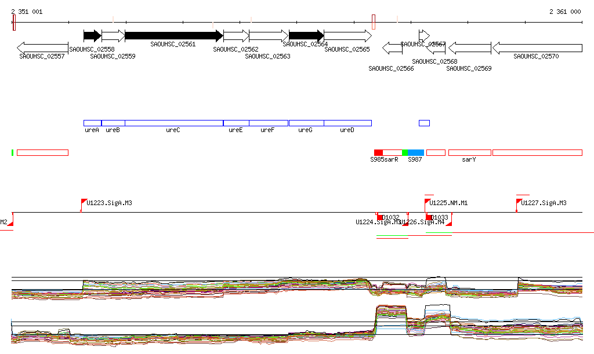Click the U1223.SigA.M3 promoter flag
This screenshot has width=594, height=354.
[x=83, y=202]
